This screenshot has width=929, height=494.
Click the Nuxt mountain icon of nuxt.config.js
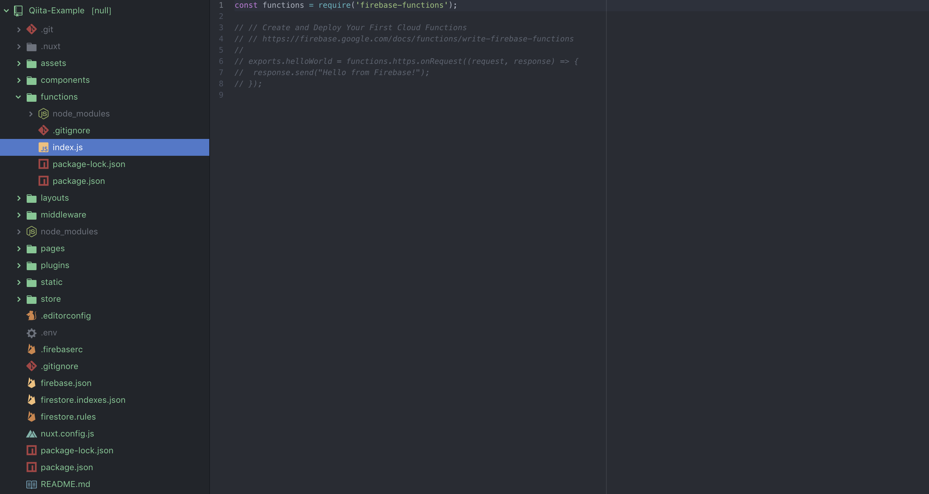[x=31, y=434]
